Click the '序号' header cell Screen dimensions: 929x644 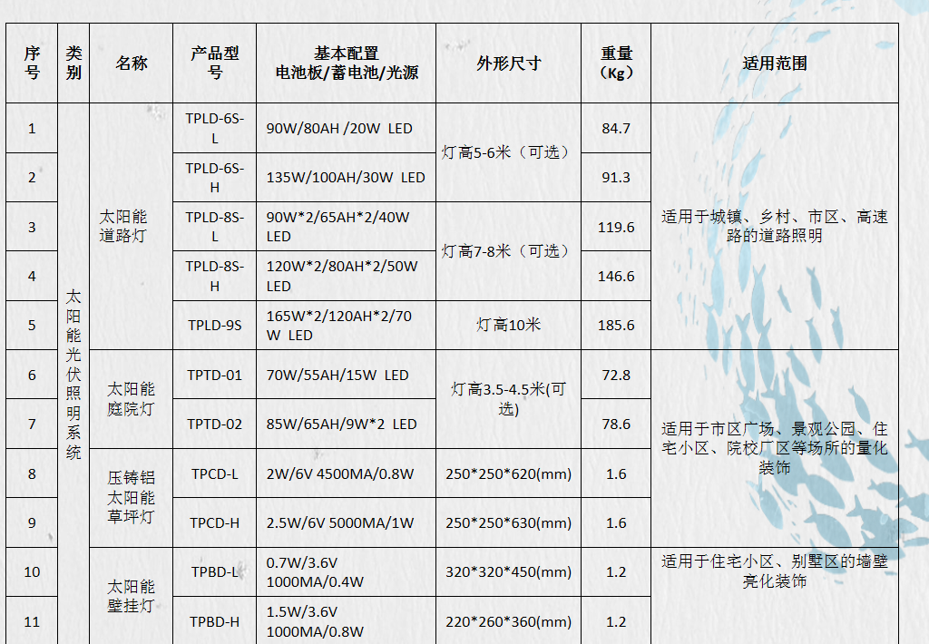32,63
